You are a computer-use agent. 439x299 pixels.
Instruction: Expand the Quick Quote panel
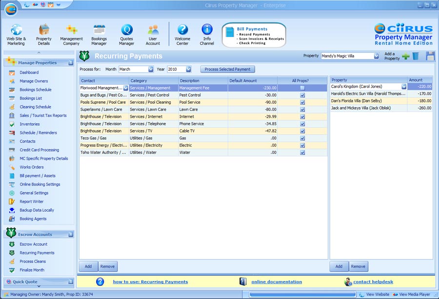click(71, 281)
